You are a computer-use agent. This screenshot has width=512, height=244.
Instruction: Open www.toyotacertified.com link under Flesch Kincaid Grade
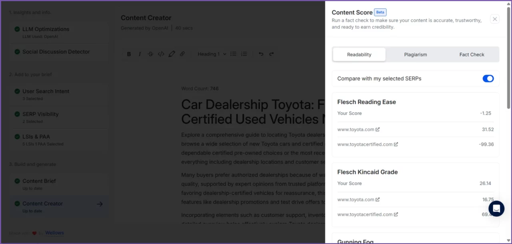(367, 214)
